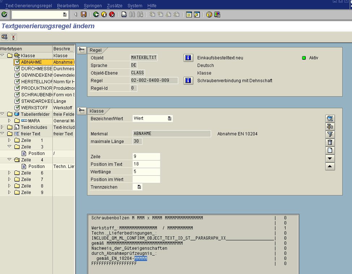Toggle the WERKSTOFF checkbox in tree
The width and height of the screenshot is (352, 274).
17,108
